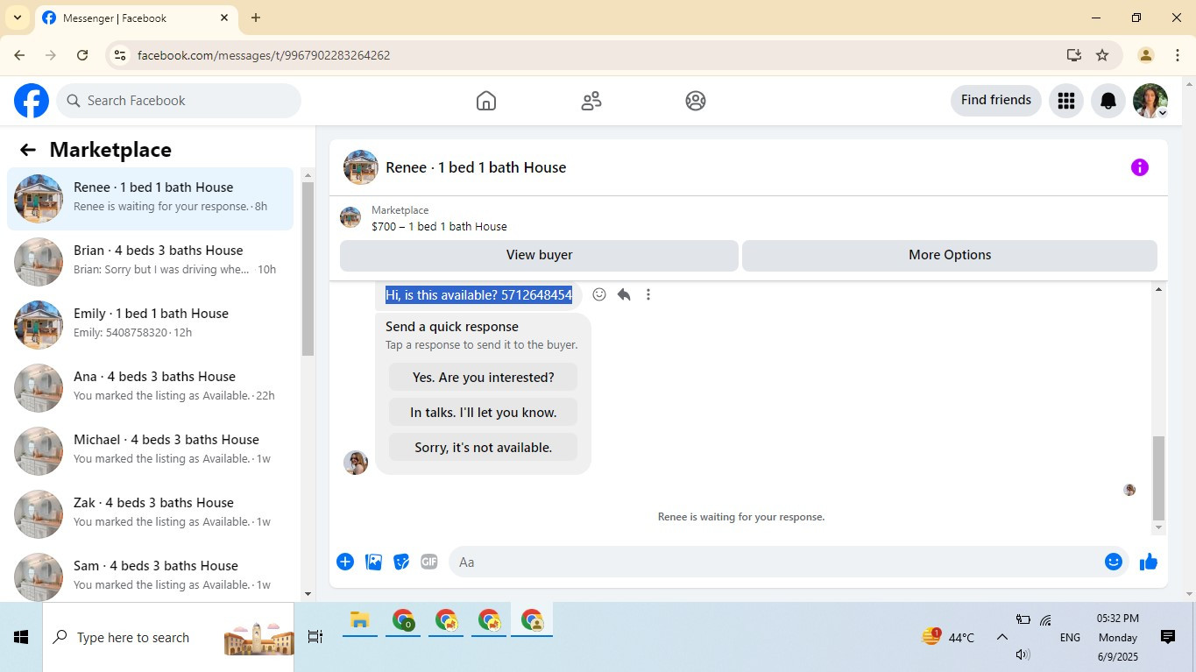Open the volume control in system tray
1196x672 pixels.
click(1023, 654)
